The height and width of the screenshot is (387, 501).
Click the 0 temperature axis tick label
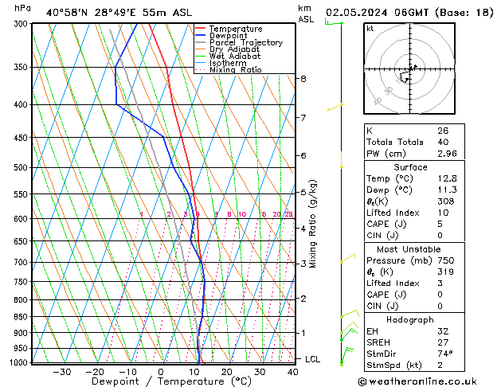coord(161,373)
